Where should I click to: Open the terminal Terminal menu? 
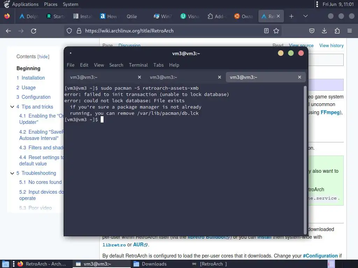coord(138,65)
